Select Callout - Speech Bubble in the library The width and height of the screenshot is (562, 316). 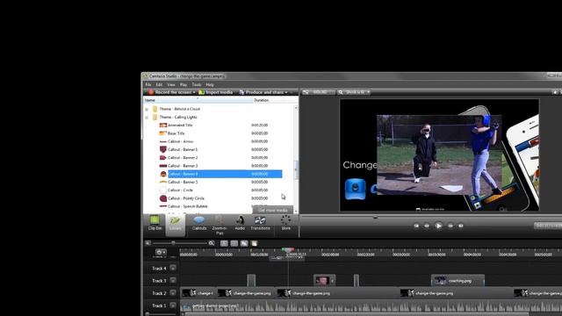[x=188, y=206]
